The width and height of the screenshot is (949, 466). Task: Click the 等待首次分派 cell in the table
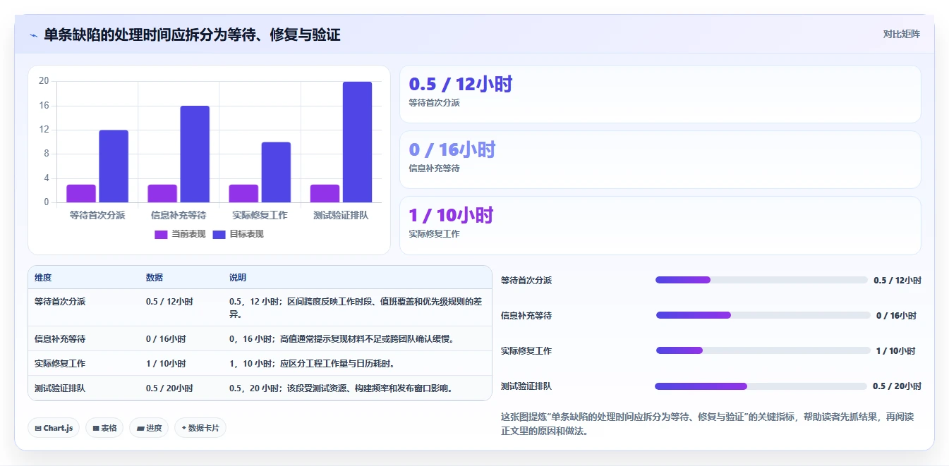pos(60,301)
